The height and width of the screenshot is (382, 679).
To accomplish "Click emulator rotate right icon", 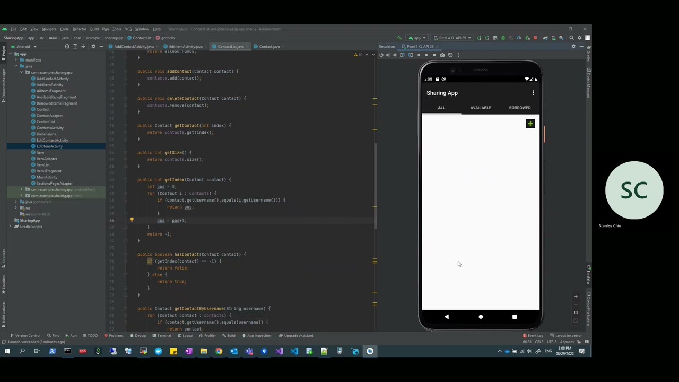I will click(411, 55).
